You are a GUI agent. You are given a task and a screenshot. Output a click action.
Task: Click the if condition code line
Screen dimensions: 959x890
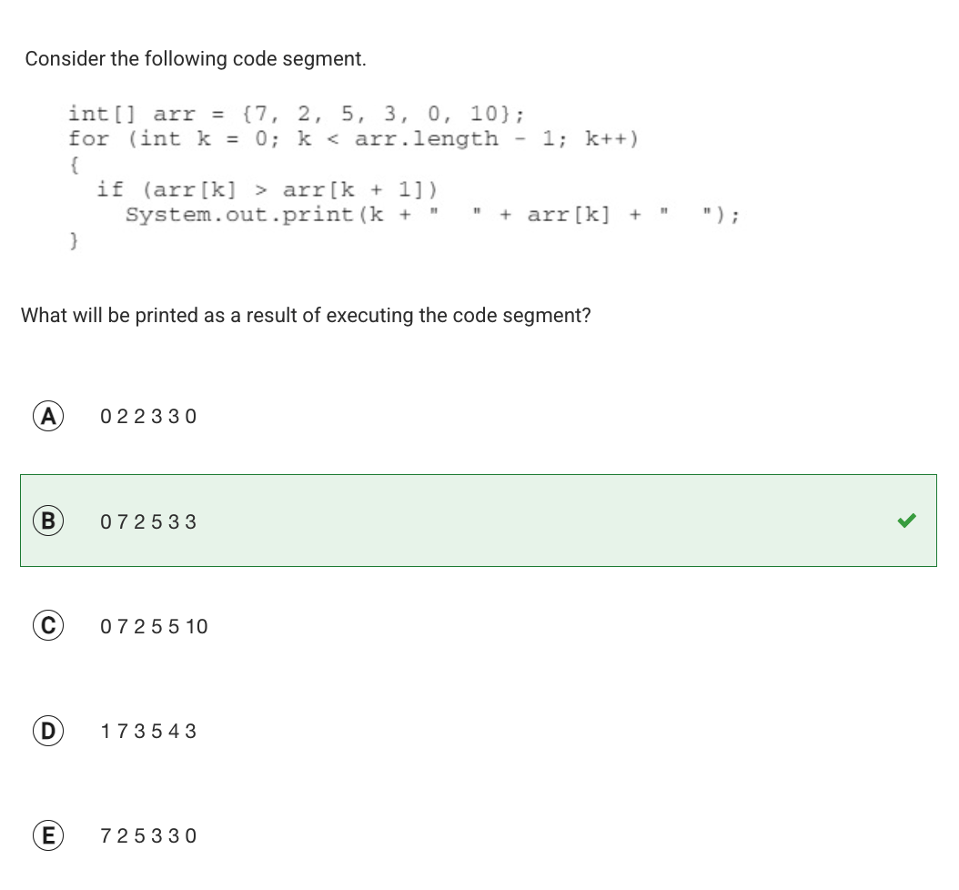click(x=268, y=189)
